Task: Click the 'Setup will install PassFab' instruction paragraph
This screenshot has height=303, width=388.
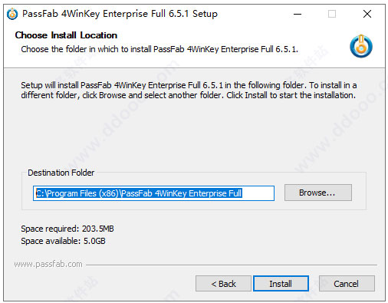Action: tap(189, 90)
